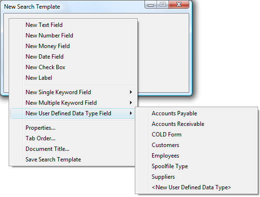Expand New Multiple Keyword Field submenu arrow
260x197 pixels.
(x=131, y=103)
